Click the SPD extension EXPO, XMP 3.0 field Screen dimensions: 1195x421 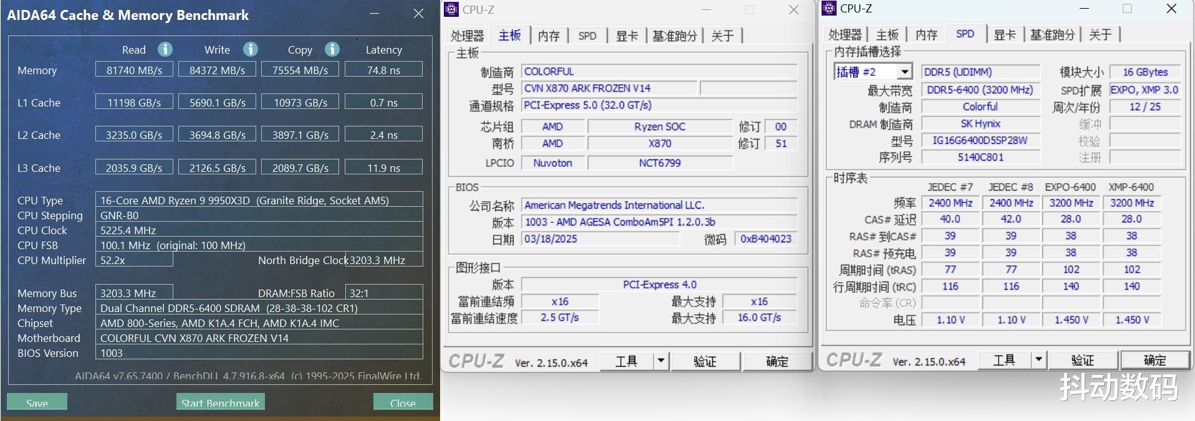1145,90
